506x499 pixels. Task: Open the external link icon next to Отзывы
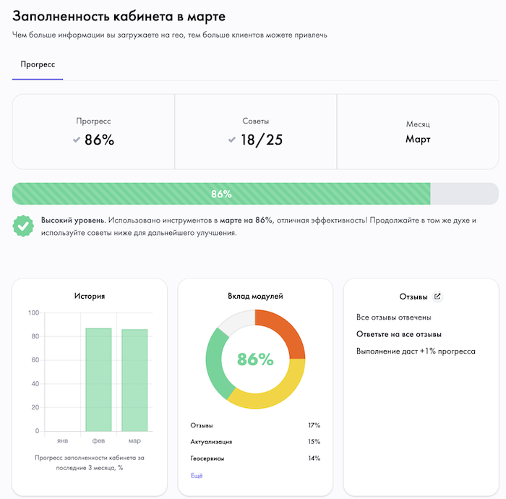tap(437, 297)
